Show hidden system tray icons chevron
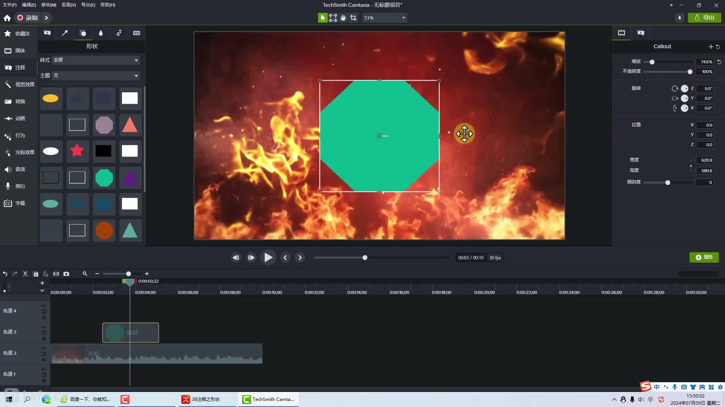Screen dimensions: 725x407 point(614,399)
